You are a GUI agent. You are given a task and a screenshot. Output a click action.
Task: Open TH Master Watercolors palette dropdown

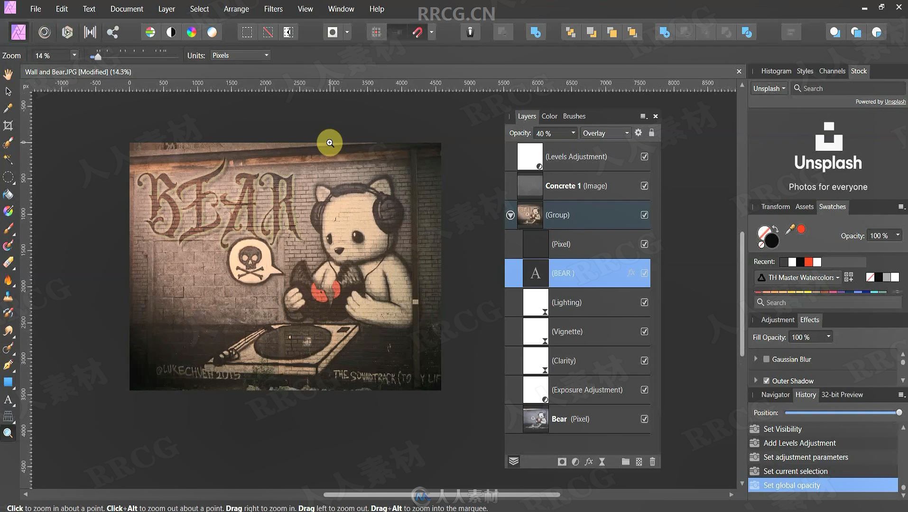pyautogui.click(x=798, y=277)
